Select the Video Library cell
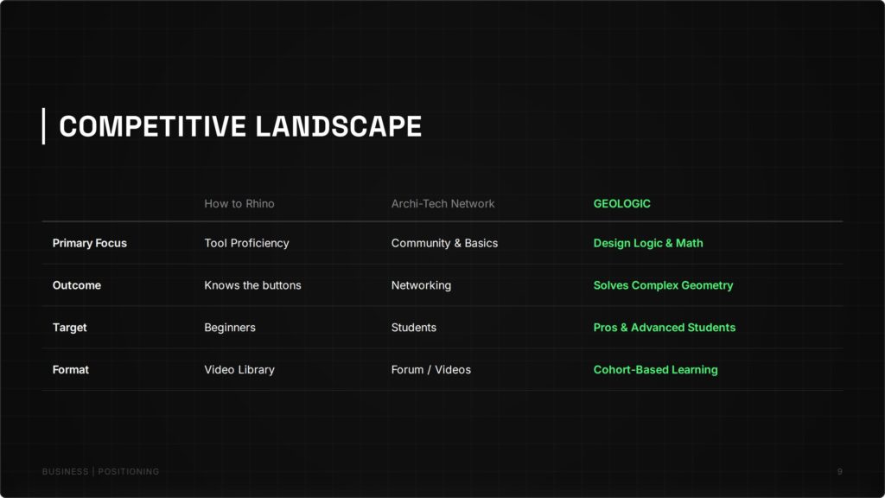The width and height of the screenshot is (885, 498). [x=239, y=370]
